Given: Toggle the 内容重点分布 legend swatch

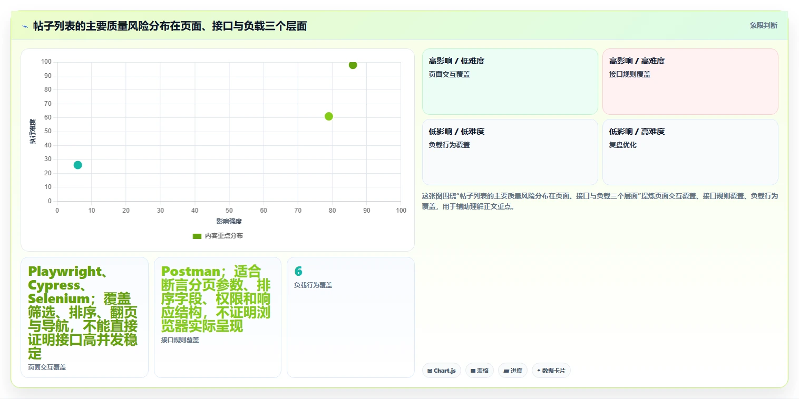Looking at the screenshot, I should tap(197, 236).
